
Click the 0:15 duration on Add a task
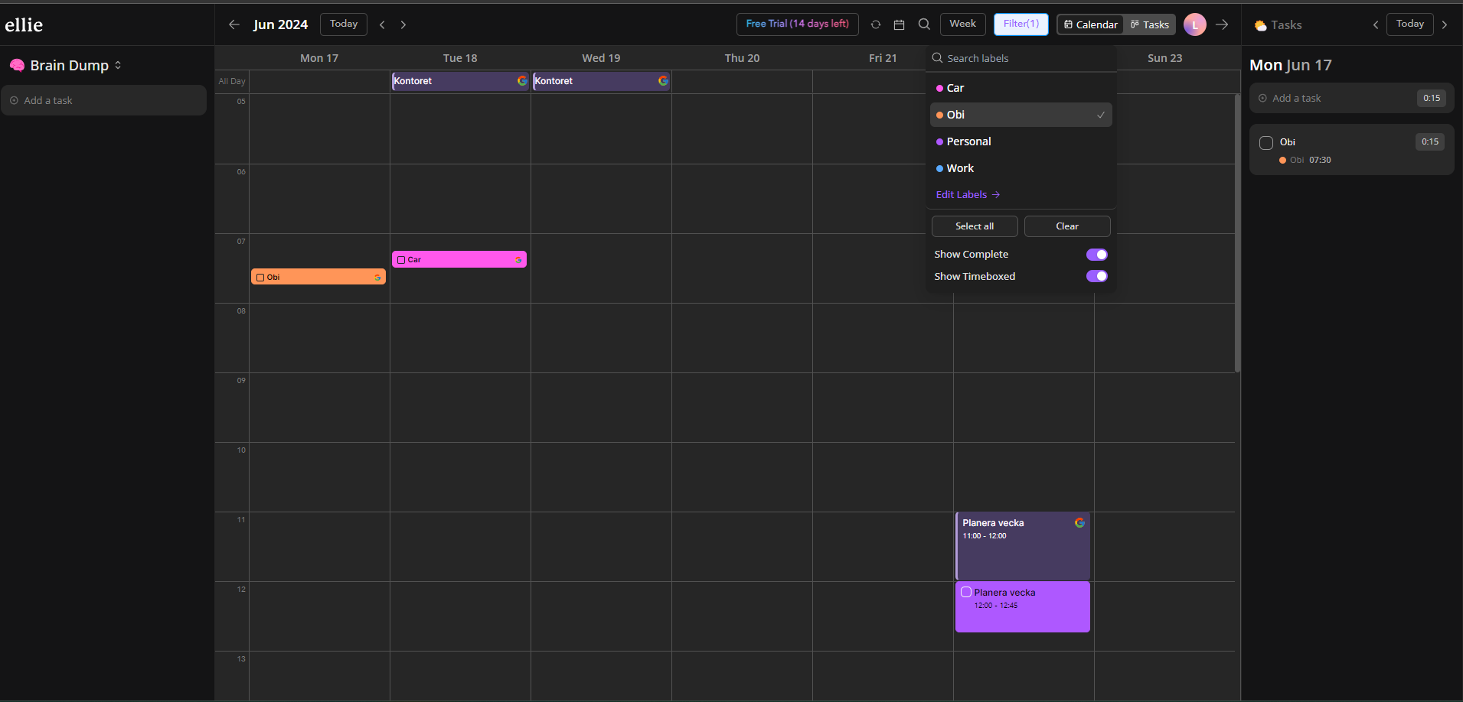coord(1432,98)
